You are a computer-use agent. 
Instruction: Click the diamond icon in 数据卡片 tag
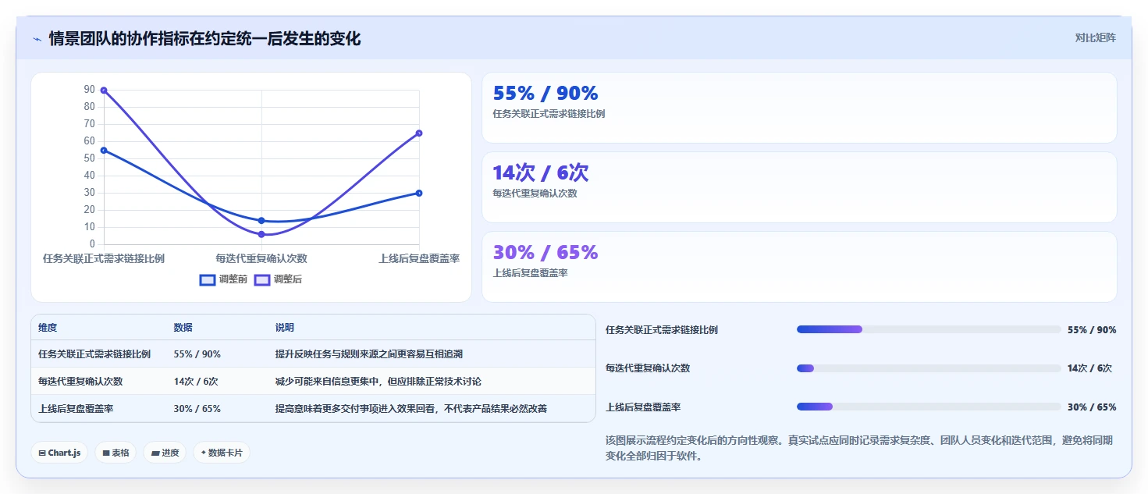204,453
